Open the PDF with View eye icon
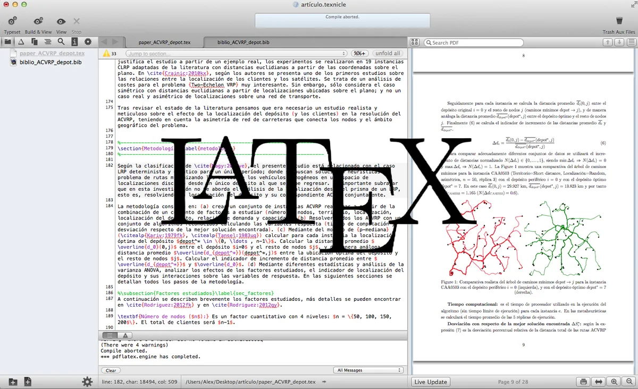638x389 pixels. [61, 21]
